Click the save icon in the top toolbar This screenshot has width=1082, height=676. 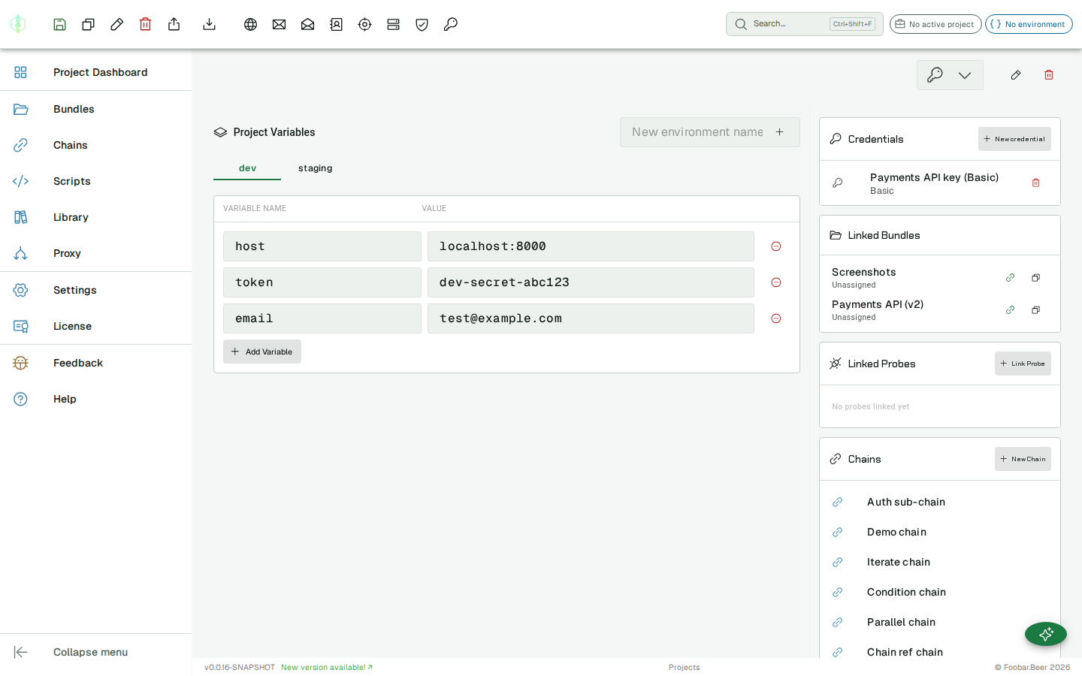[60, 24]
